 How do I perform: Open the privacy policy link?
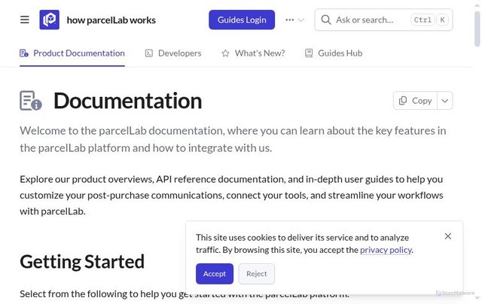point(386,250)
